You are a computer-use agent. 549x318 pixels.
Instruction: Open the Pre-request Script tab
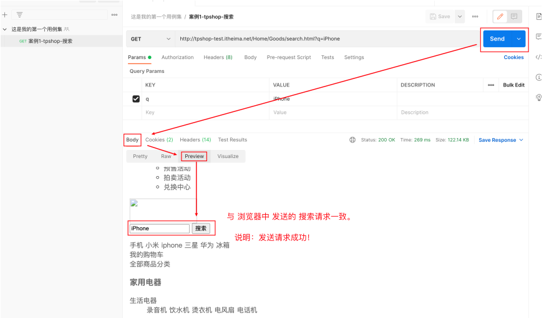pyautogui.click(x=288, y=57)
